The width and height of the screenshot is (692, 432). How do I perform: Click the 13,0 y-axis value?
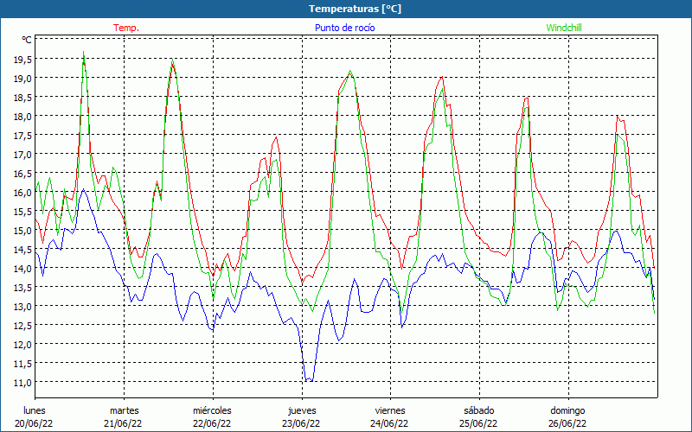pos(21,306)
